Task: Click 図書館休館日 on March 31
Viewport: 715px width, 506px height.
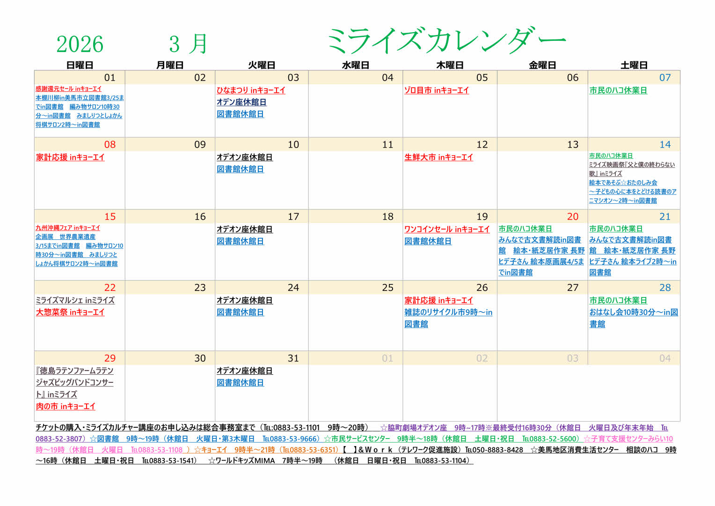Action: click(x=240, y=383)
